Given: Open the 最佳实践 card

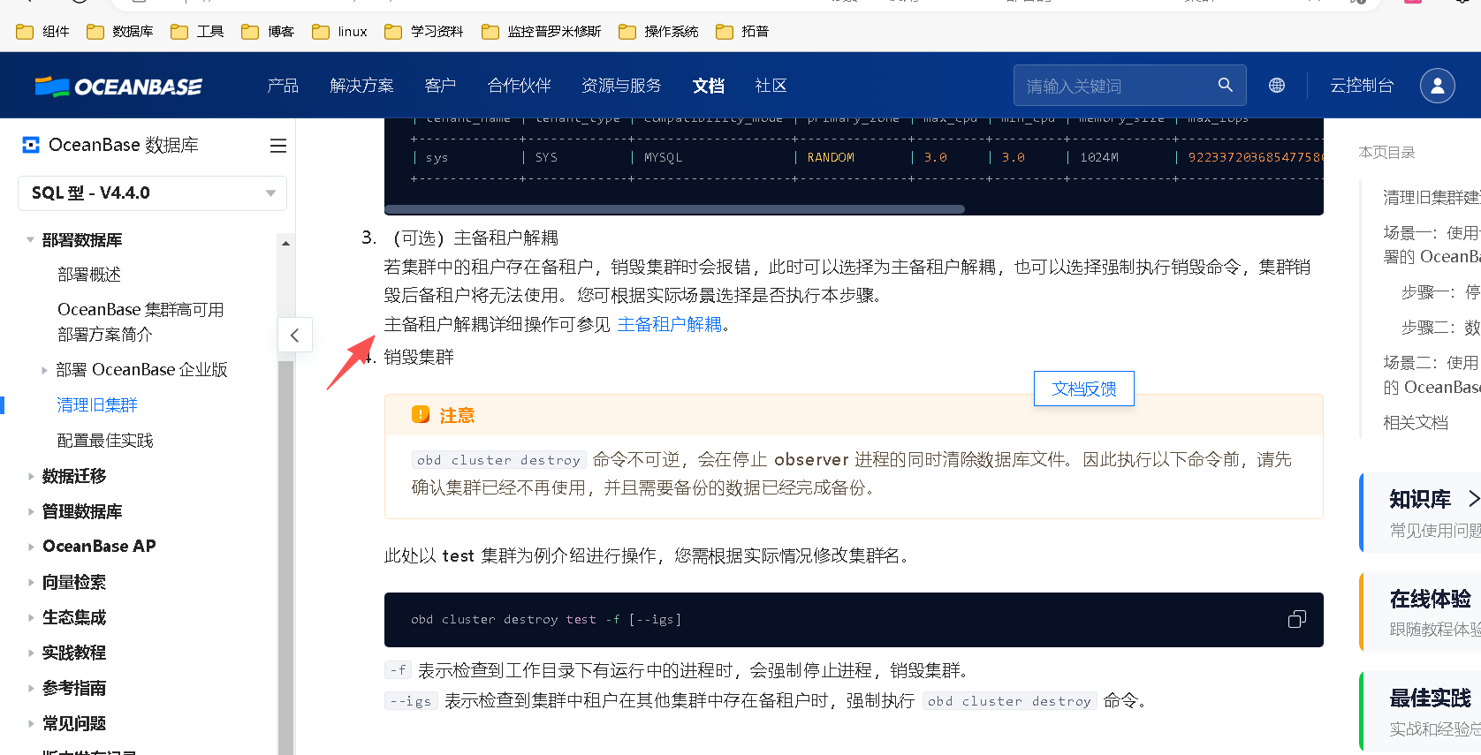Looking at the screenshot, I should click(1421, 711).
